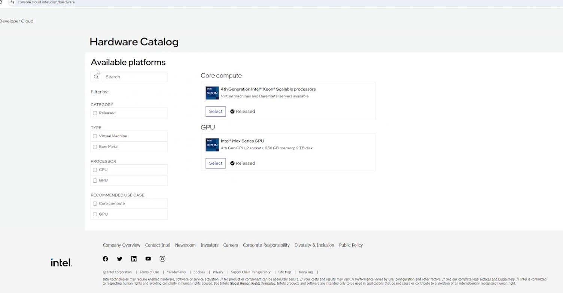This screenshot has width=563, height=293.
Task: Open Intel's Twitter page icon
Action: (119, 259)
